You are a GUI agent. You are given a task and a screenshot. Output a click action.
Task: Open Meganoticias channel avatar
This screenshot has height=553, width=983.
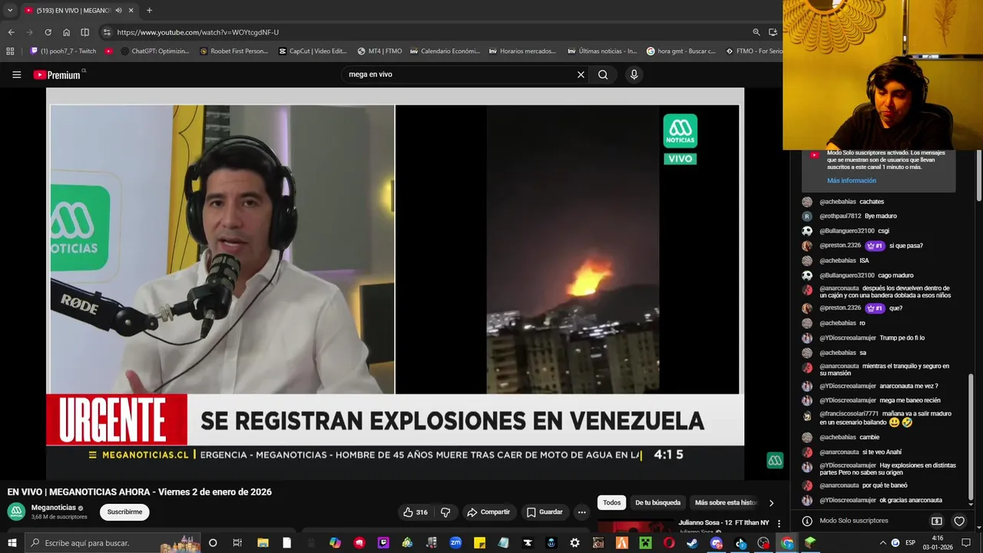[16, 512]
